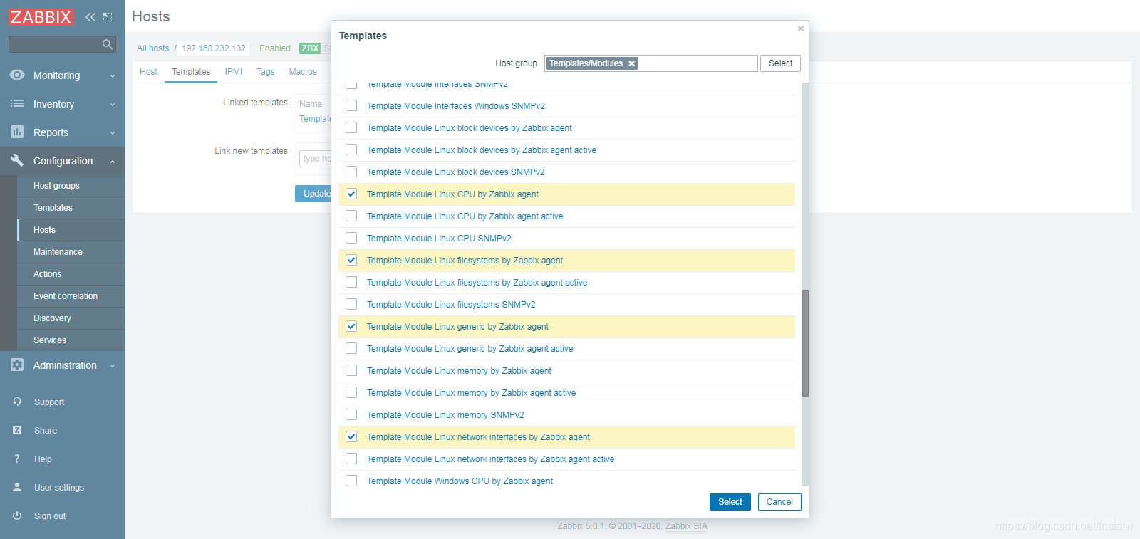Expand the Monitoring menu chevron
The image size is (1140, 539).
(x=113, y=75)
